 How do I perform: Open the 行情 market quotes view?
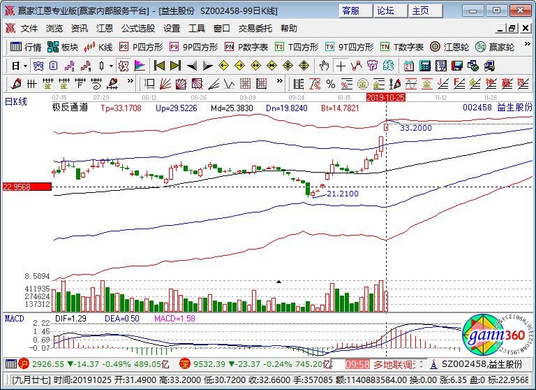coord(26,47)
